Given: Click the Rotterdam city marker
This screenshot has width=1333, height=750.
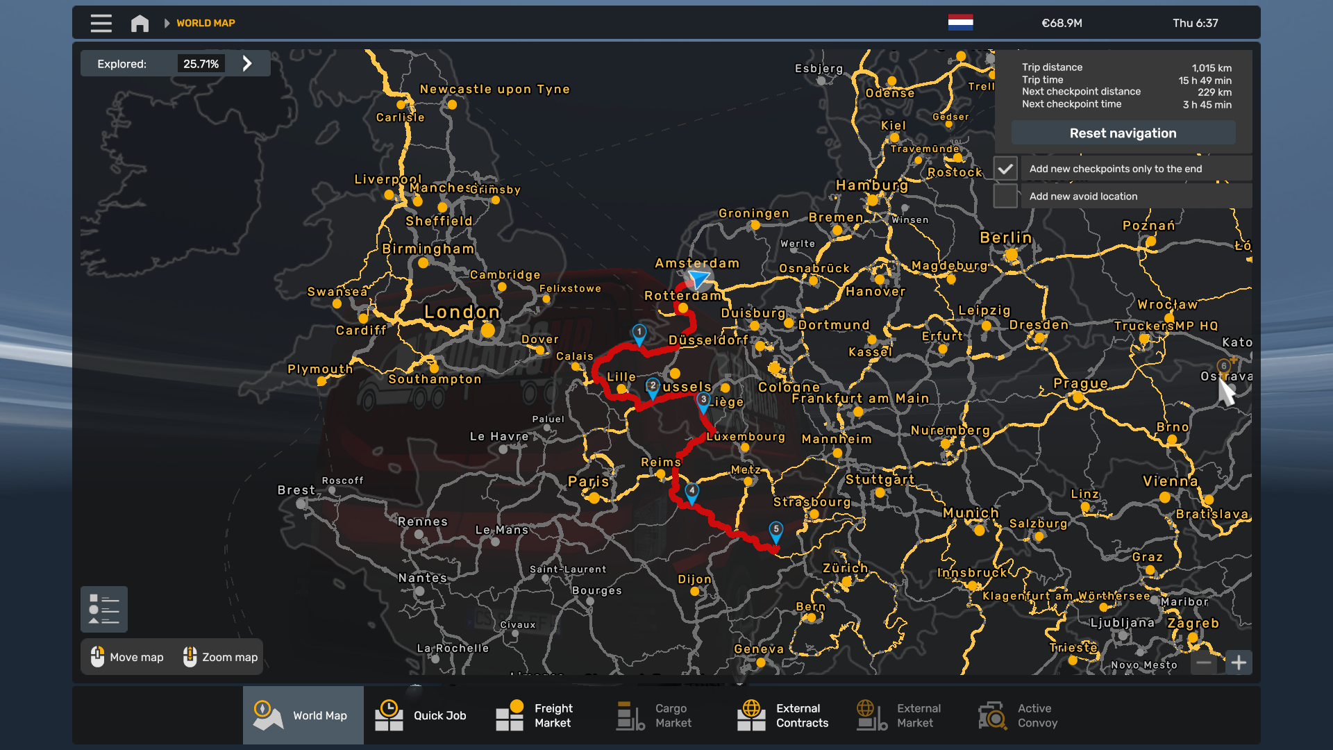Looking at the screenshot, I should pos(683,308).
